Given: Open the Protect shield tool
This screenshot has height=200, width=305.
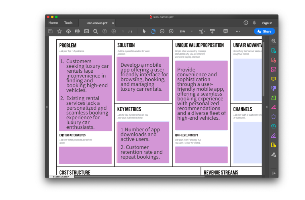Looking at the screenshot, I should pos(274,117).
